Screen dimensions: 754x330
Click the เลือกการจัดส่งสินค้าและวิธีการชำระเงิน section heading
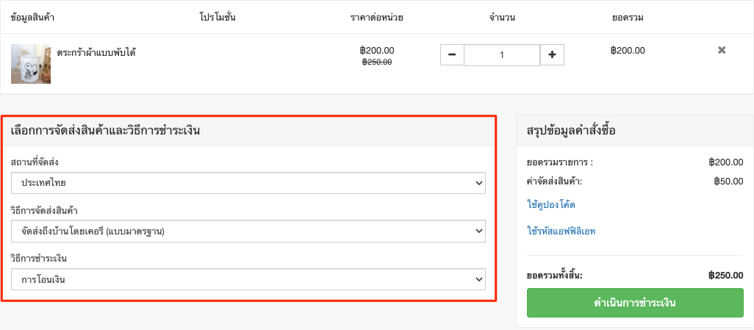tap(105, 130)
